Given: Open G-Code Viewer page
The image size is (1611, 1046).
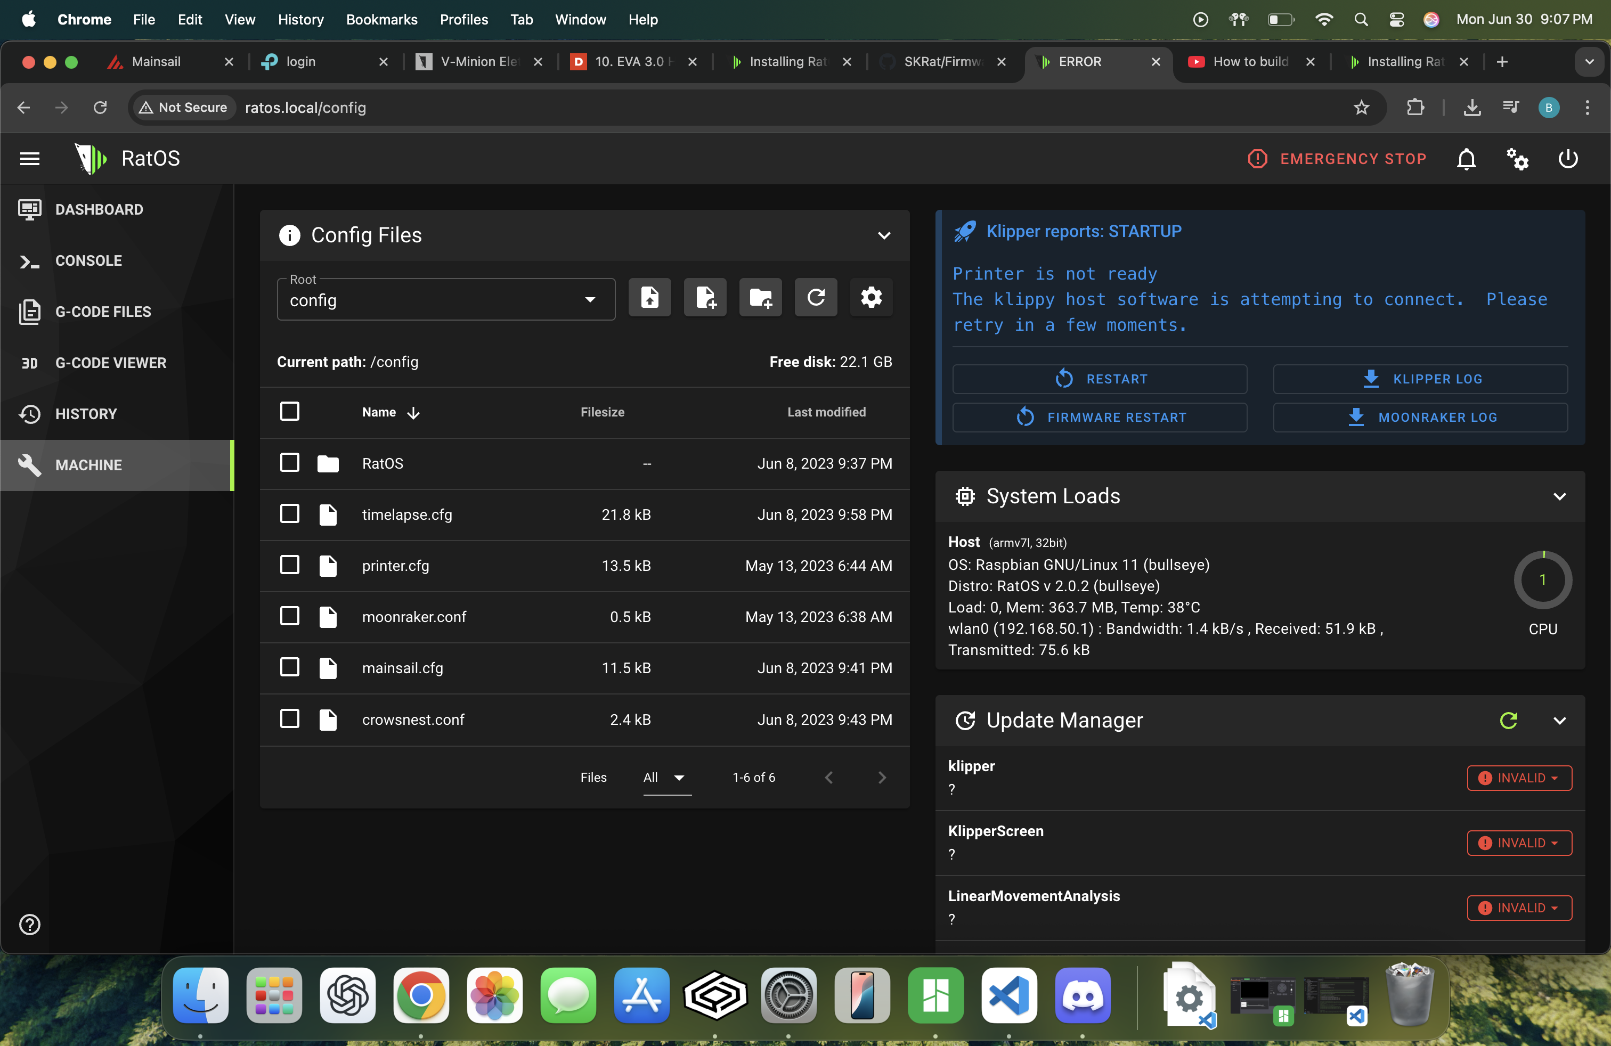Looking at the screenshot, I should [x=117, y=363].
